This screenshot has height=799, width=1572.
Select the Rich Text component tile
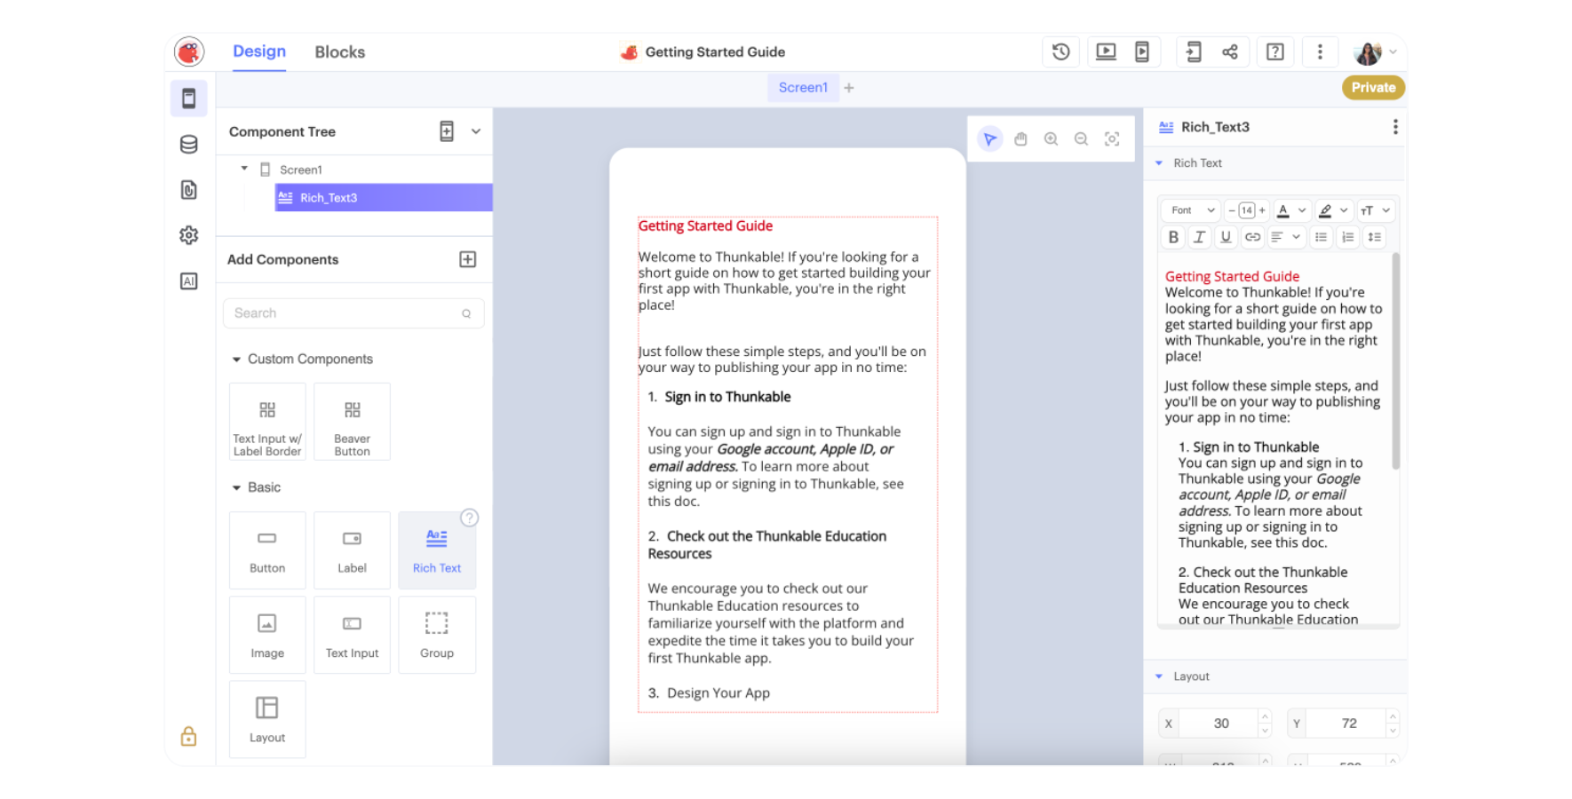pyautogui.click(x=437, y=550)
